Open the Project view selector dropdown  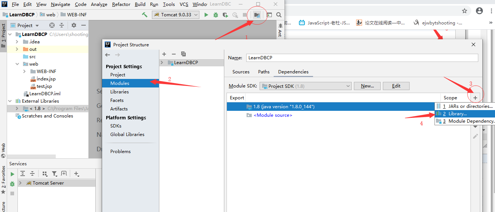(x=25, y=25)
